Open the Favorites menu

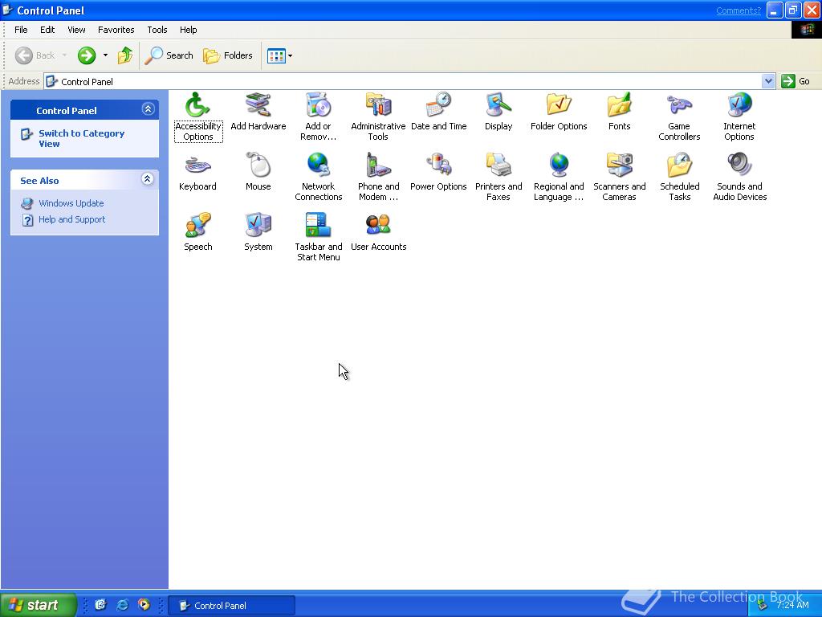tap(116, 30)
